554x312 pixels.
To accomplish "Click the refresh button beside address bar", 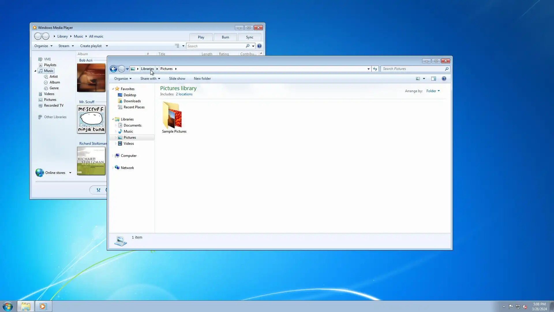I will [x=375, y=69].
